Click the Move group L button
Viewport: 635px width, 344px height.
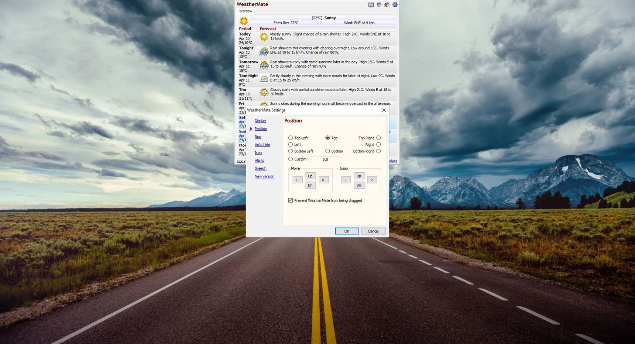tap(297, 180)
